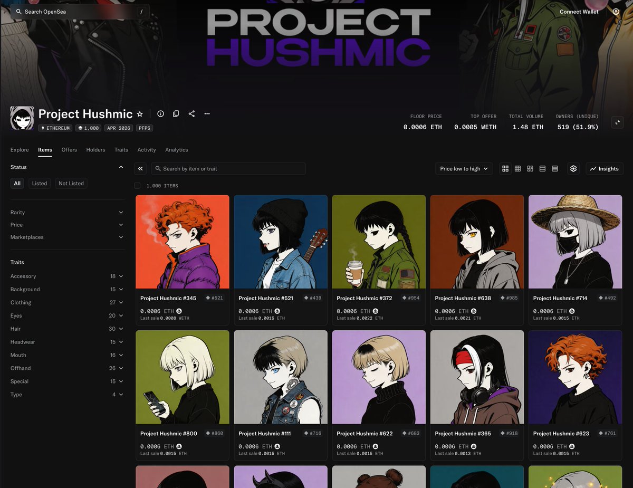This screenshot has width=633, height=488.
Task: Expand the Eyes trait filter
Action: [x=68, y=315]
